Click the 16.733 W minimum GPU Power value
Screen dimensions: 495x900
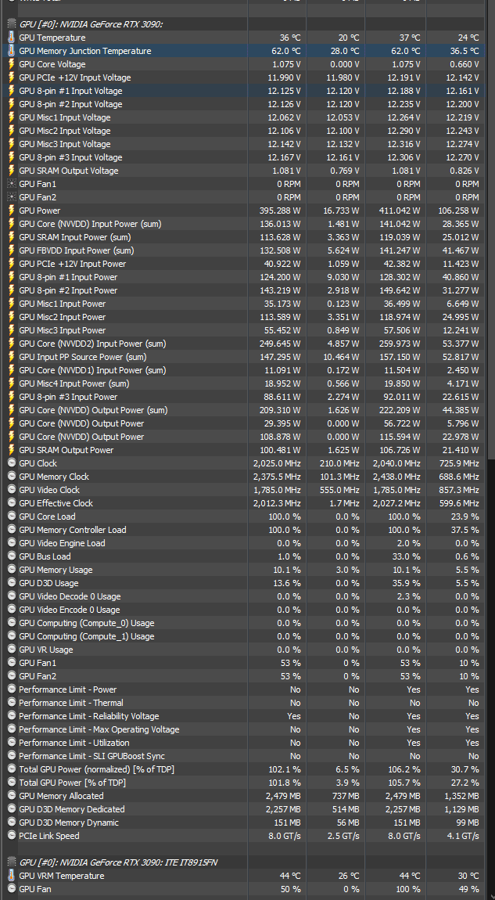click(341, 210)
